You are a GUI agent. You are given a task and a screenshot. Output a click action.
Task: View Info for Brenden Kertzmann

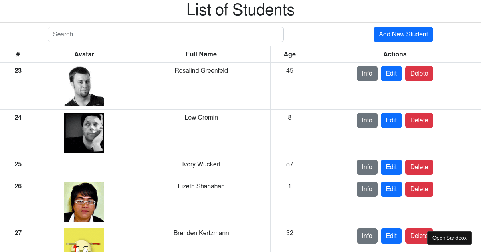[x=367, y=236]
